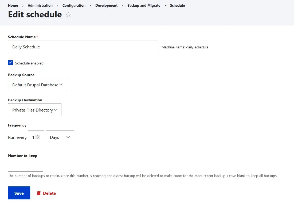
Task: Go to Backup and Migrate breadcrumb
Action: click(x=144, y=5)
